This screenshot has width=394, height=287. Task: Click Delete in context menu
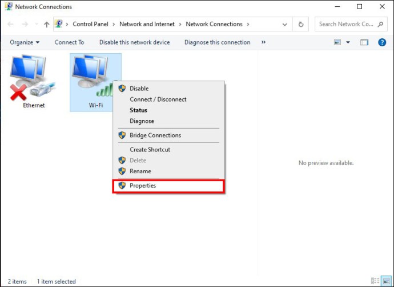pos(168,161)
